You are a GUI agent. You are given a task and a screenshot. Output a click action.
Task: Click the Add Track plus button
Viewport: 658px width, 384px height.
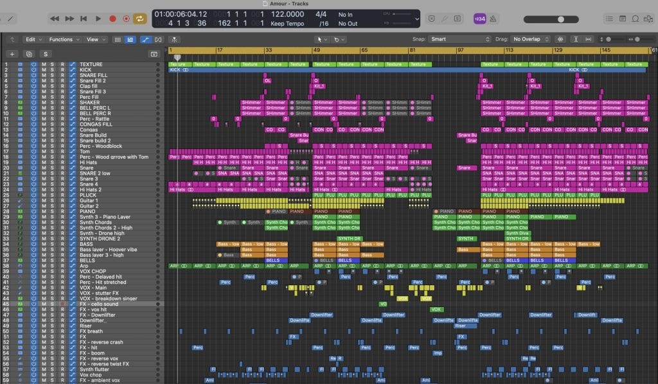12,54
